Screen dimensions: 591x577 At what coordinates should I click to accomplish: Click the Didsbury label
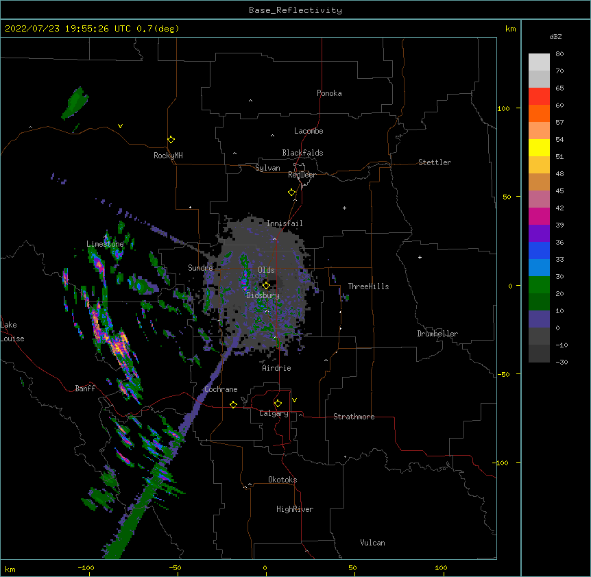(263, 295)
